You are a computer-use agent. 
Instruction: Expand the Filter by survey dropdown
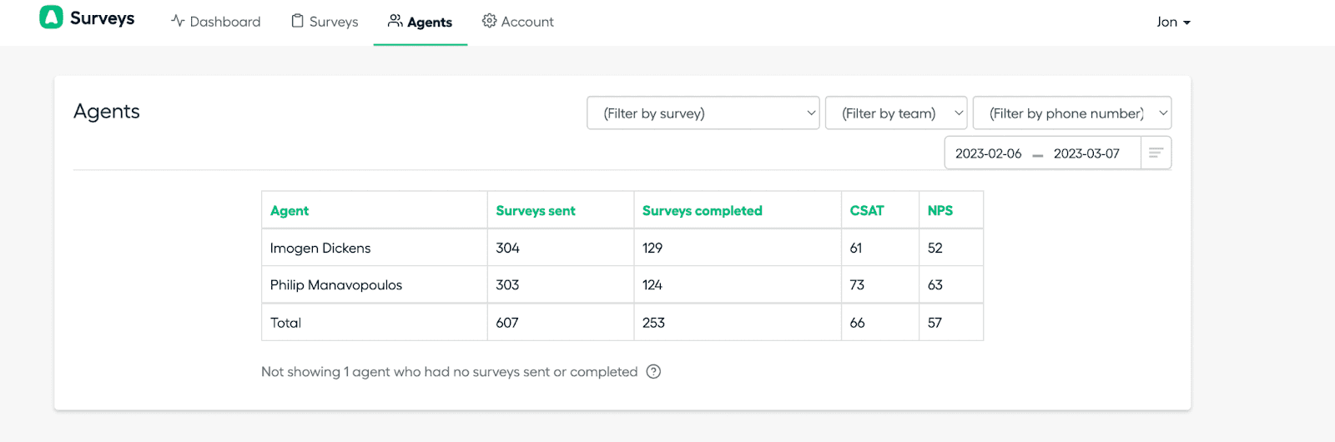[703, 113]
